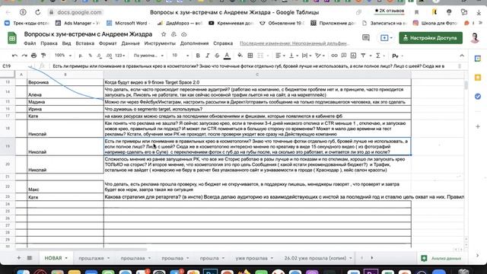Open the Дополнения menu

[x=195, y=43]
